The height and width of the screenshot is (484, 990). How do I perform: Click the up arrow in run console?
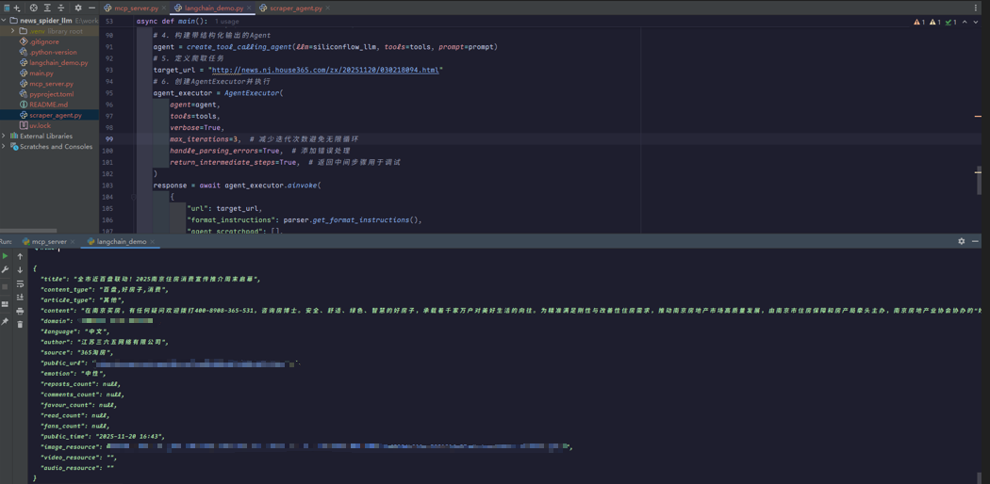click(20, 256)
